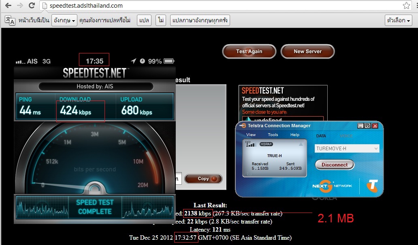Click the "99%" battery percentage

point(155,61)
